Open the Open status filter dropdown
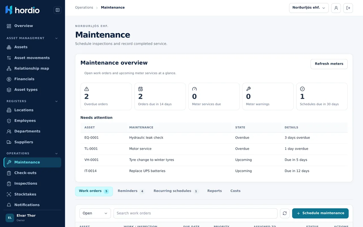This screenshot has width=363, height=227. 95,213
